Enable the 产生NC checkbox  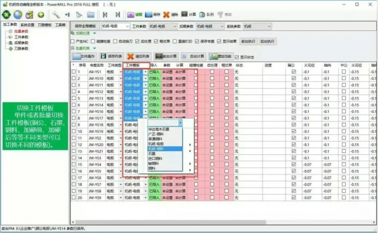tap(72, 42)
